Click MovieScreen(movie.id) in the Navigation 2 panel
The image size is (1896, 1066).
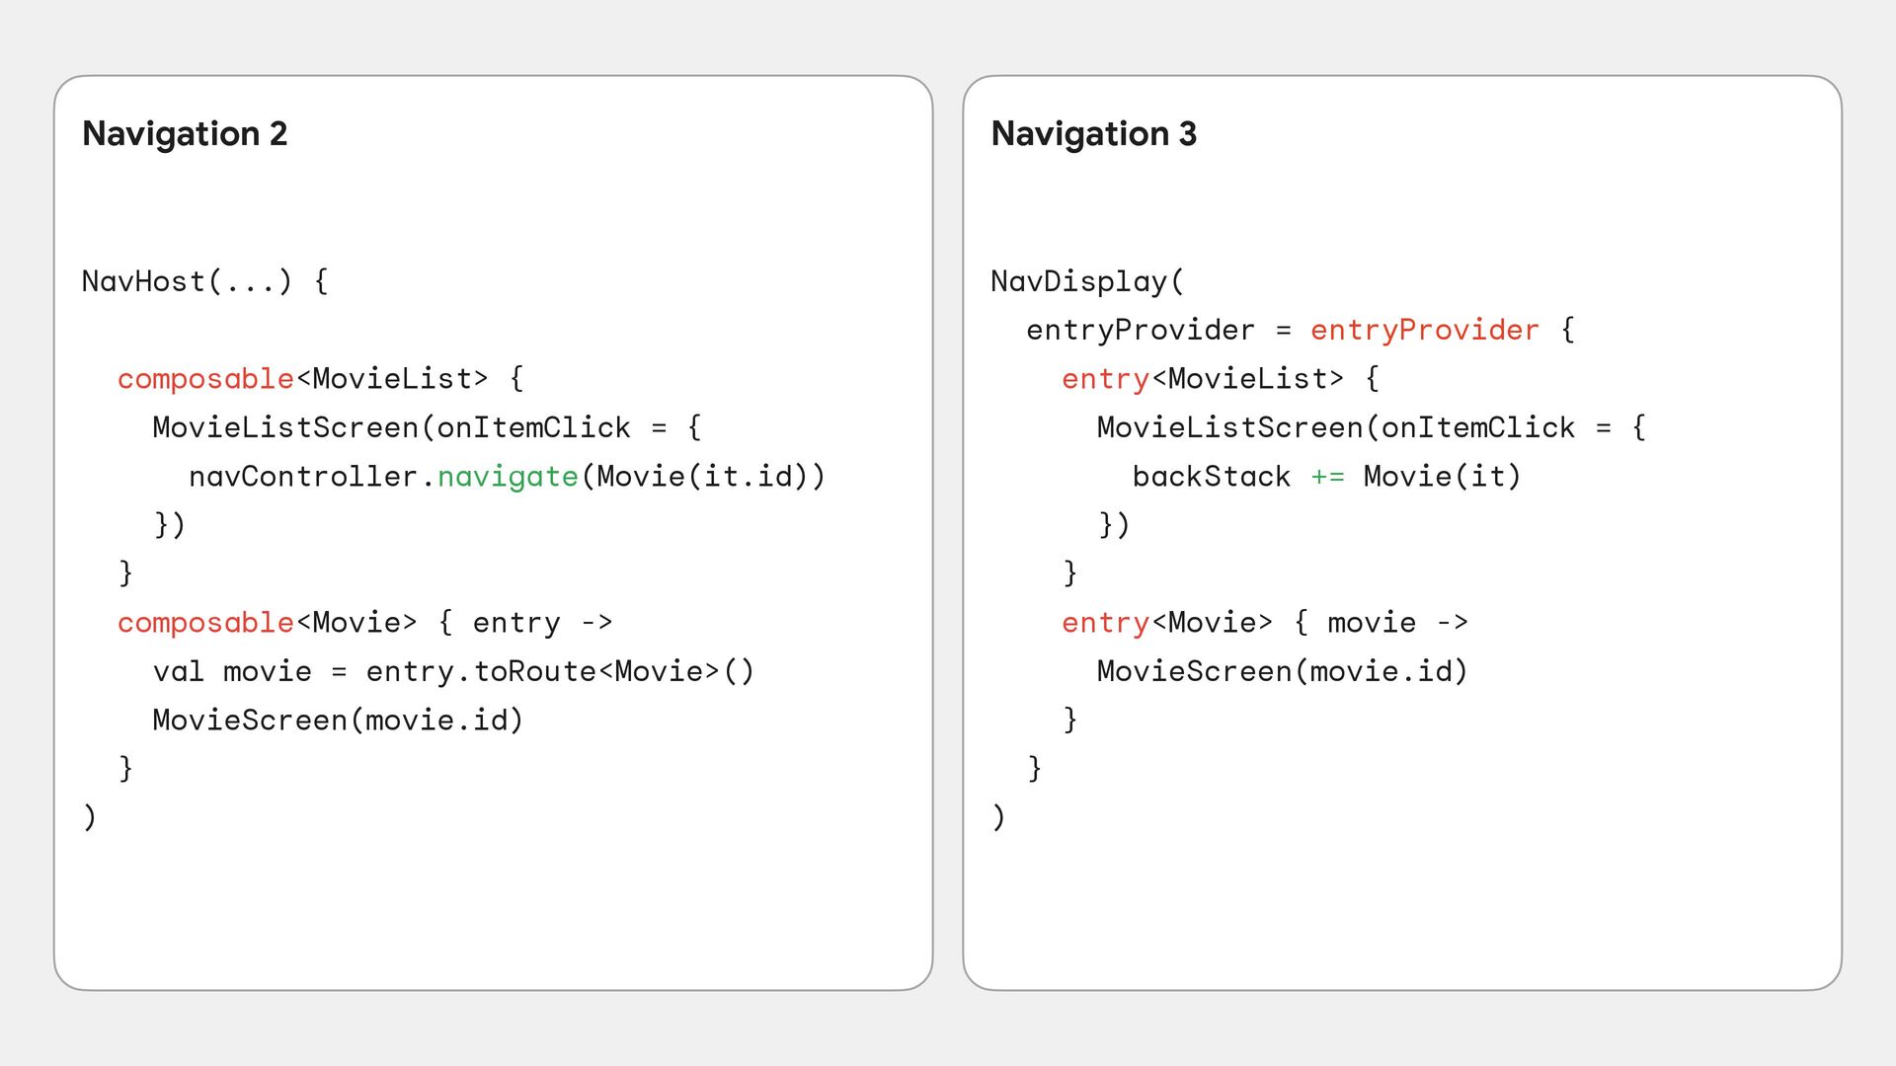point(338,721)
